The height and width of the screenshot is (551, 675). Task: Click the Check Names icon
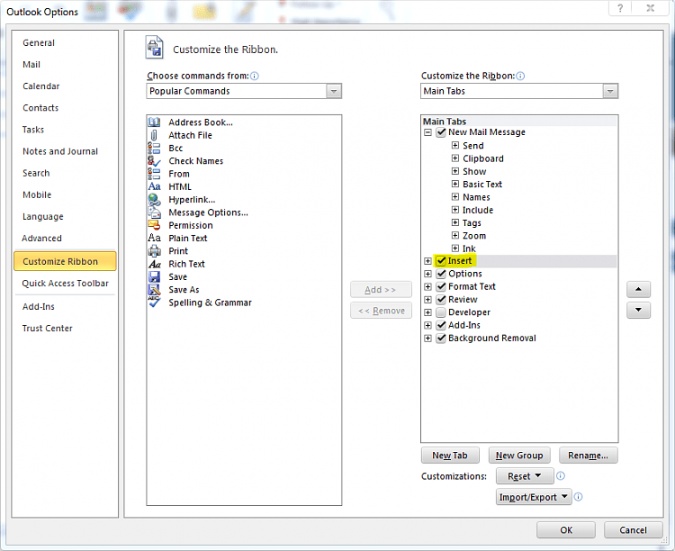tap(154, 161)
